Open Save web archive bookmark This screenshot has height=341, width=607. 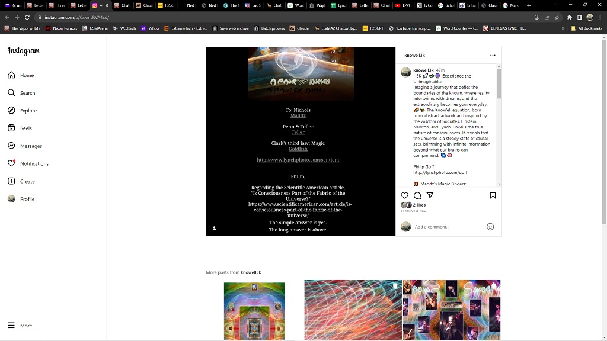(231, 28)
